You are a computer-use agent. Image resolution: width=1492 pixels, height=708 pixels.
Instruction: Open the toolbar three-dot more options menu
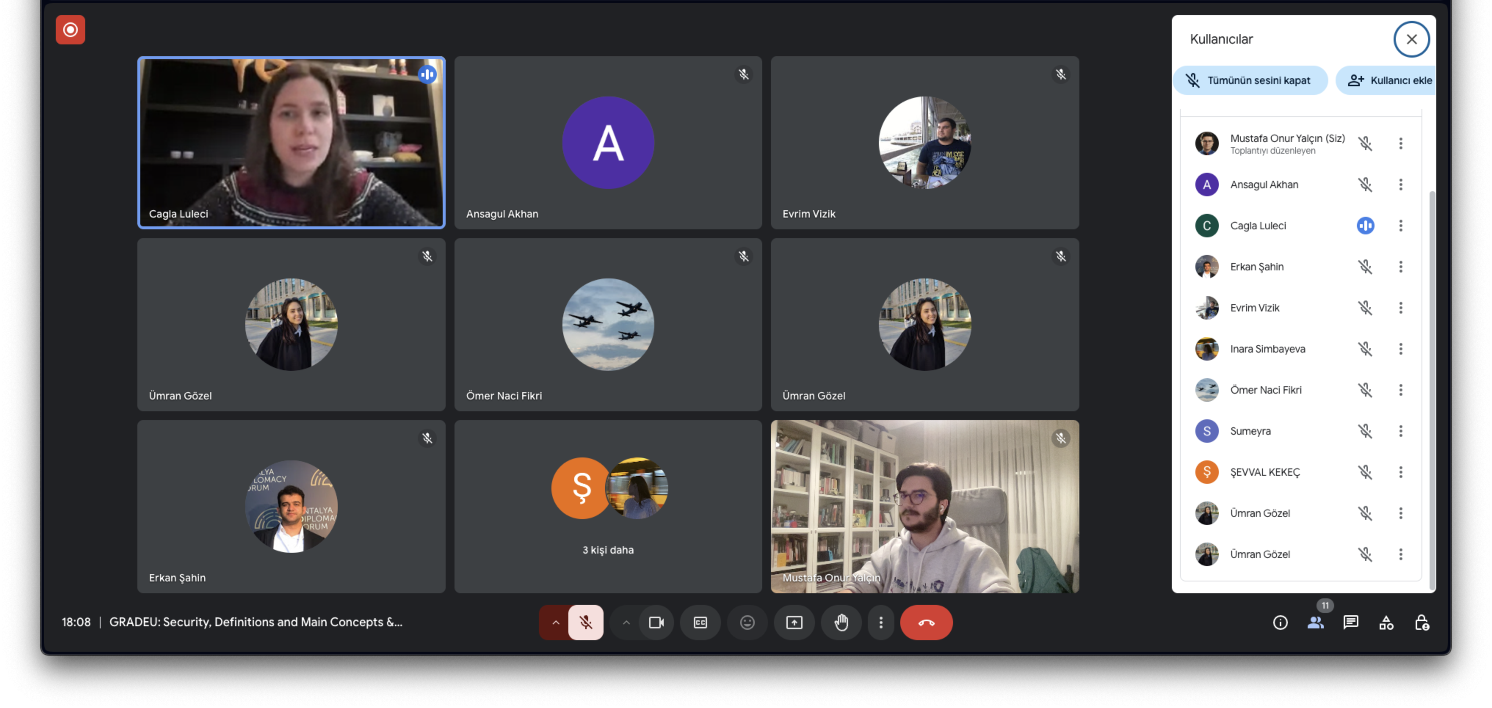pos(880,622)
